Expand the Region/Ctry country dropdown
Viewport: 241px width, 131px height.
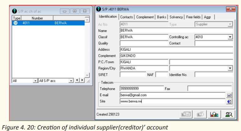(x=230, y=68)
